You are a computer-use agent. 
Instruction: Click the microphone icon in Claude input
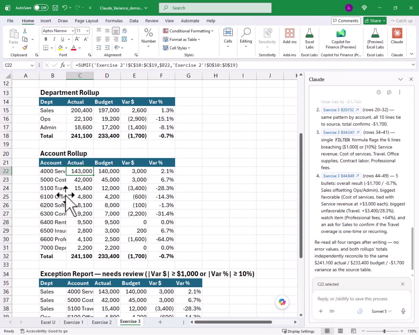tap(403, 311)
